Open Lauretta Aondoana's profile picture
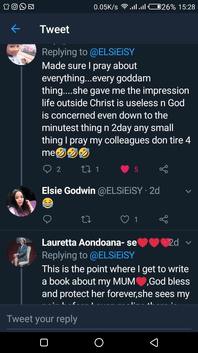Viewport: 198px width, 353px height. click(21, 252)
